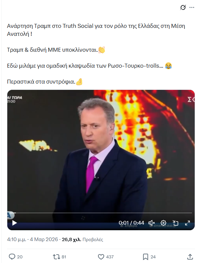Click the 437 likes count

(x=110, y=257)
